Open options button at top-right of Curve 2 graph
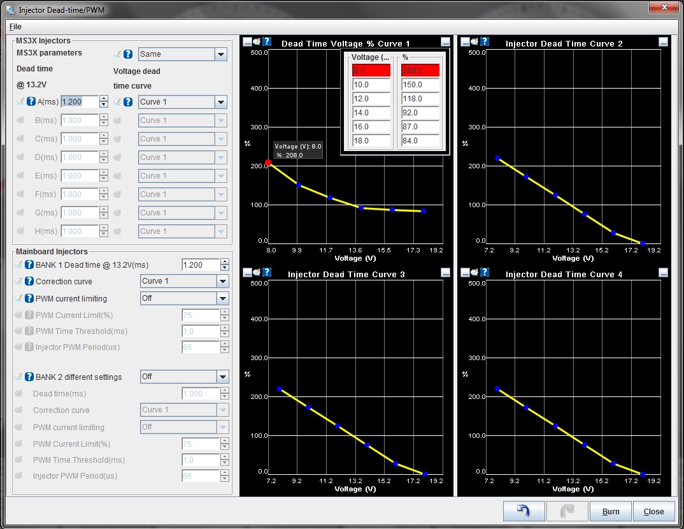684x529 pixels. [663, 41]
